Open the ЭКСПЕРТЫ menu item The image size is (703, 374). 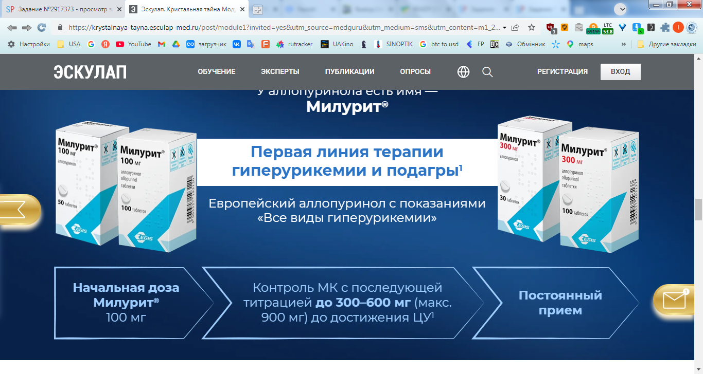(x=280, y=72)
